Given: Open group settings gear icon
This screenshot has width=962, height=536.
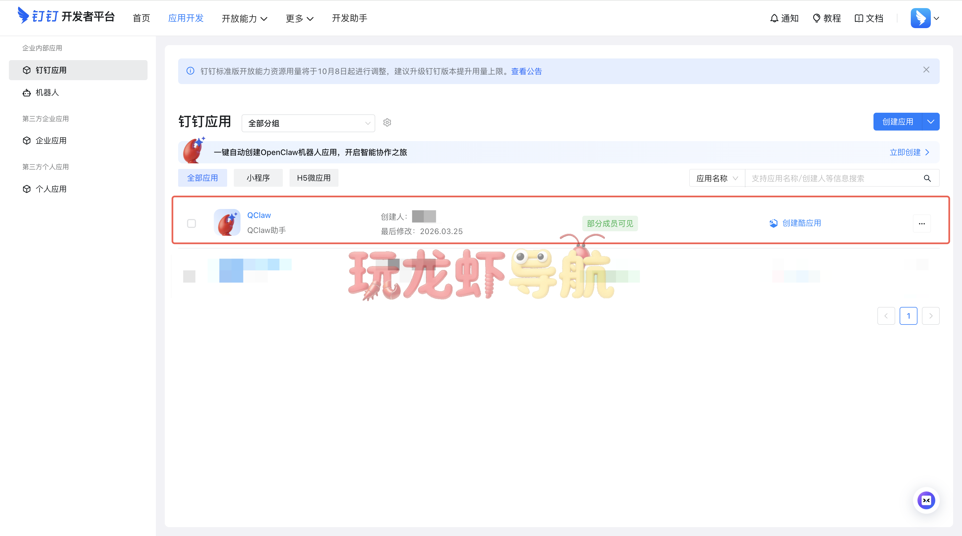Looking at the screenshot, I should coord(387,122).
